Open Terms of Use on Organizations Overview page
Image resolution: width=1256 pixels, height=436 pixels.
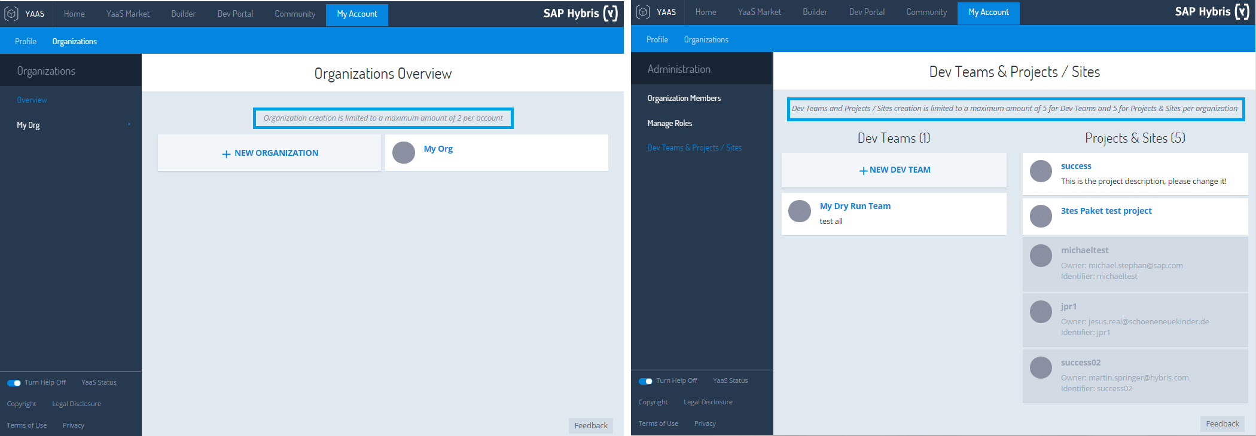tap(27, 425)
